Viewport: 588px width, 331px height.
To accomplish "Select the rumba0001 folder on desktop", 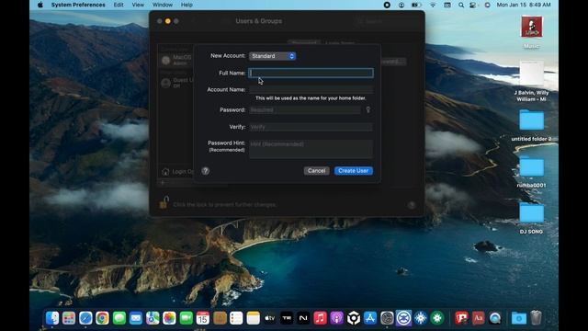I will click(531, 166).
